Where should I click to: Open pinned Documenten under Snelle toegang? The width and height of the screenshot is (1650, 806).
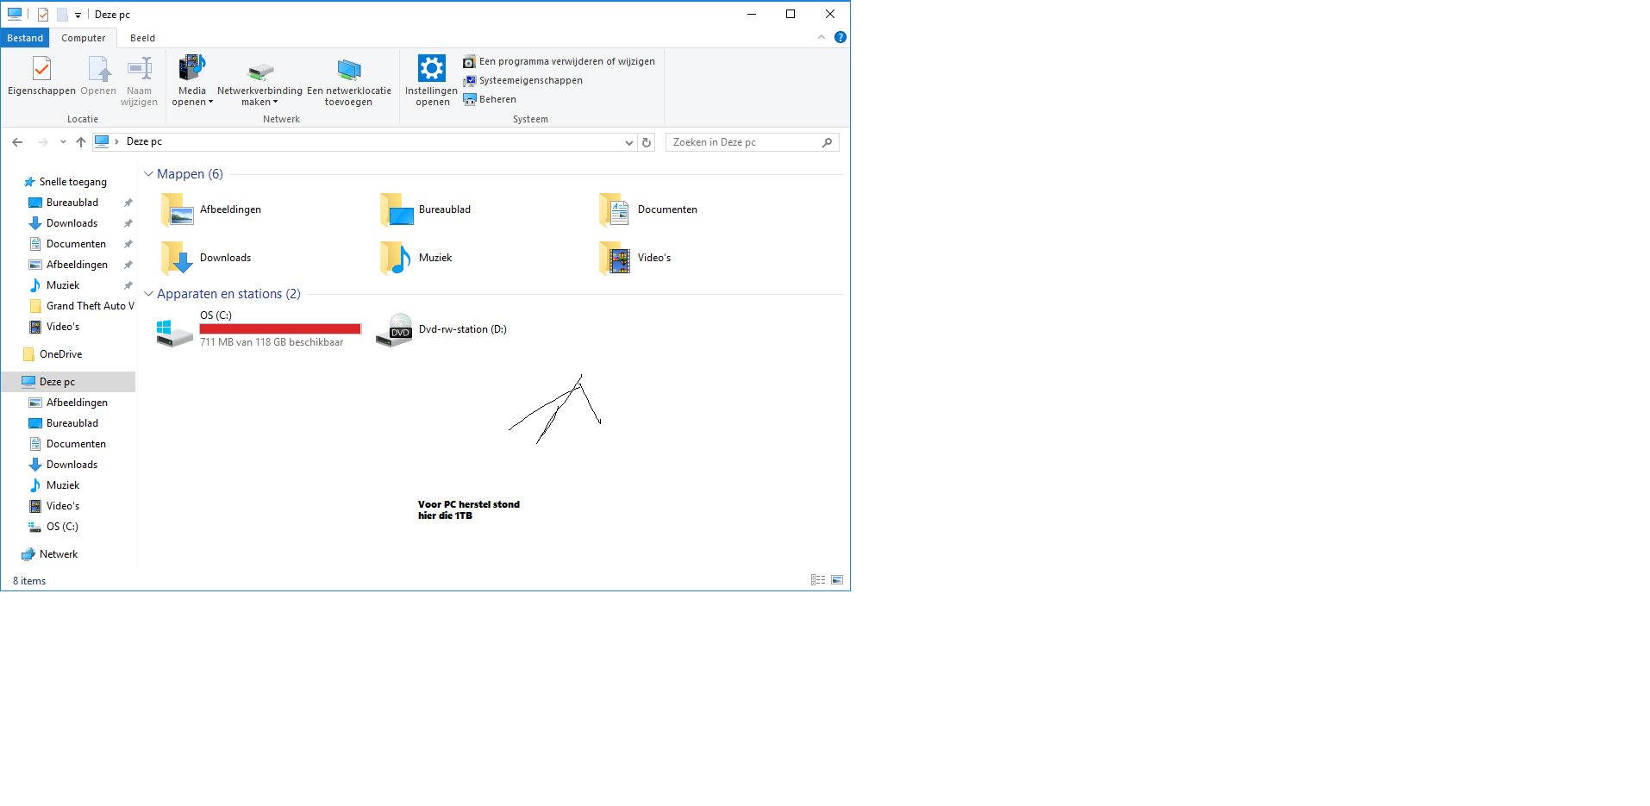coord(76,244)
